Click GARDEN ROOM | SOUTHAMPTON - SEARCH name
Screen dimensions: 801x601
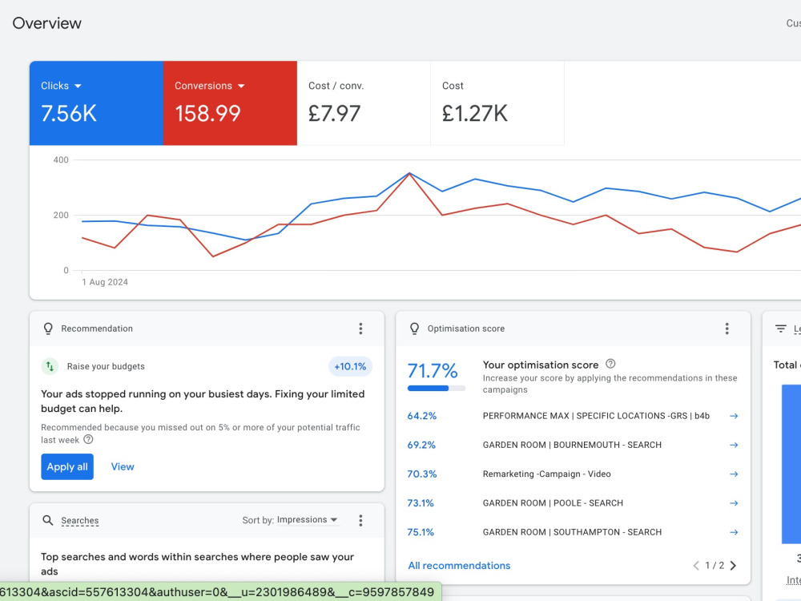pyautogui.click(x=572, y=533)
